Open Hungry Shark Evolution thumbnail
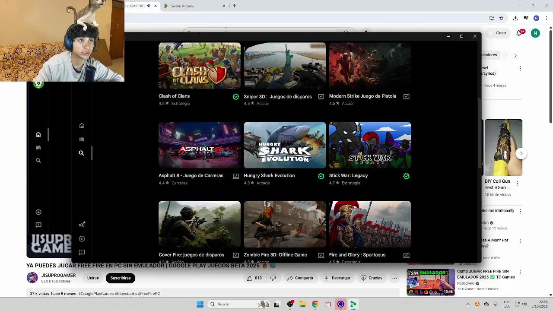Image resolution: width=553 pixels, height=311 pixels. click(x=285, y=145)
